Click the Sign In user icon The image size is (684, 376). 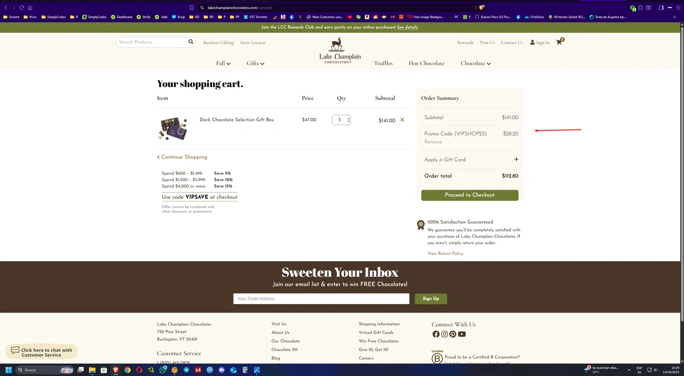532,42
